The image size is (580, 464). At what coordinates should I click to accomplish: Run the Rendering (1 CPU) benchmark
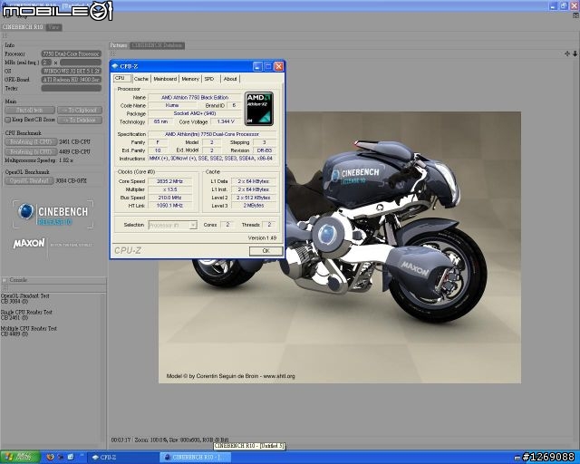(31, 141)
